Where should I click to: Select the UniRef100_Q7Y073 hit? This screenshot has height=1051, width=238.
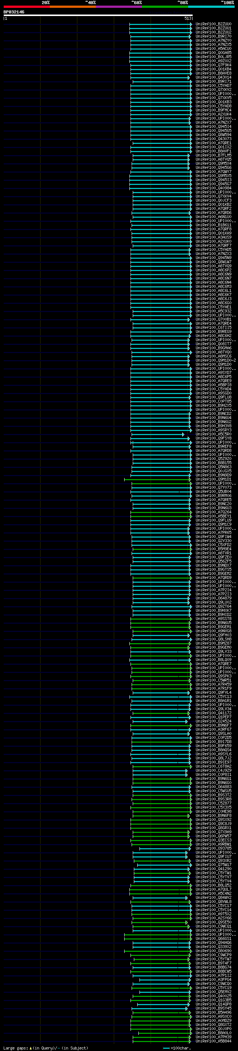coord(213,488)
